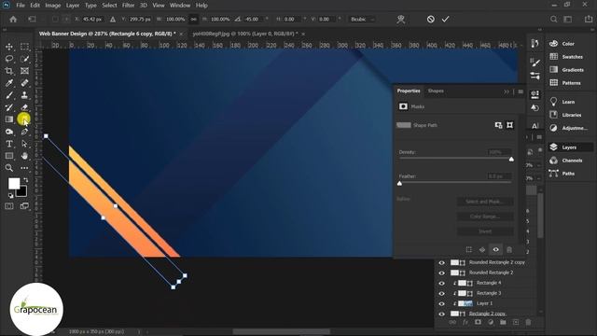Image resolution: width=597 pixels, height=336 pixels.
Task: Hide the Rectangle 2 copy layer
Action: click(441, 314)
